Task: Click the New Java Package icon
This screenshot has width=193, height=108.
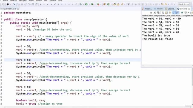Action: click(x=105, y=4)
